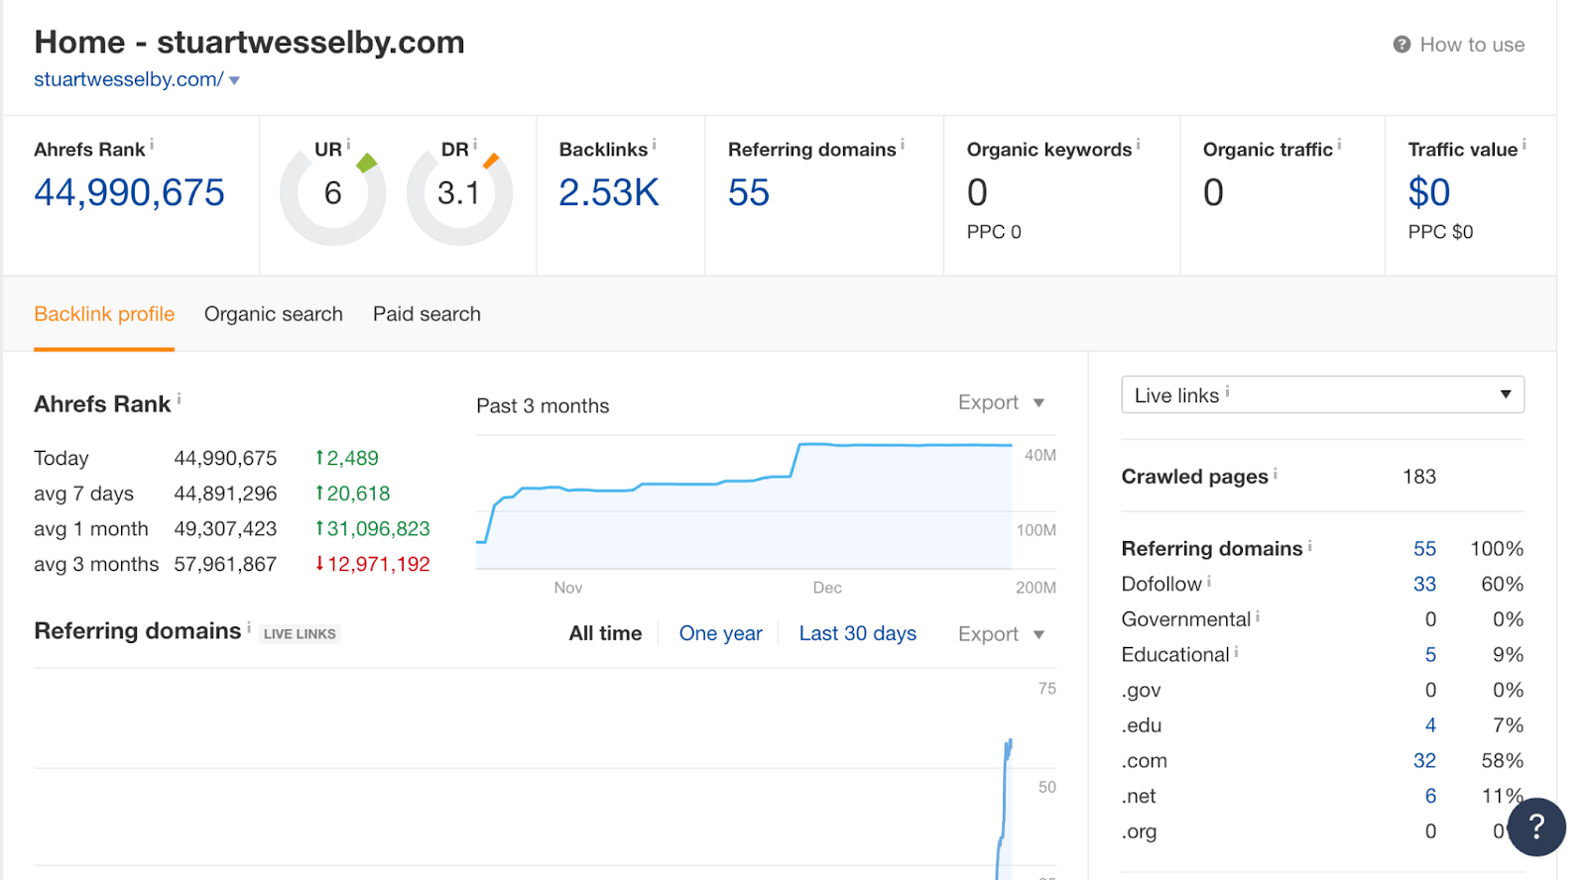Click the info icon beside Crawled pages
Viewport: 1587px width, 880px height.
click(1275, 474)
